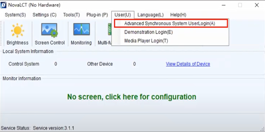The image size is (265, 132).
Task: Open the Help(H) menu
Action: [178, 15]
